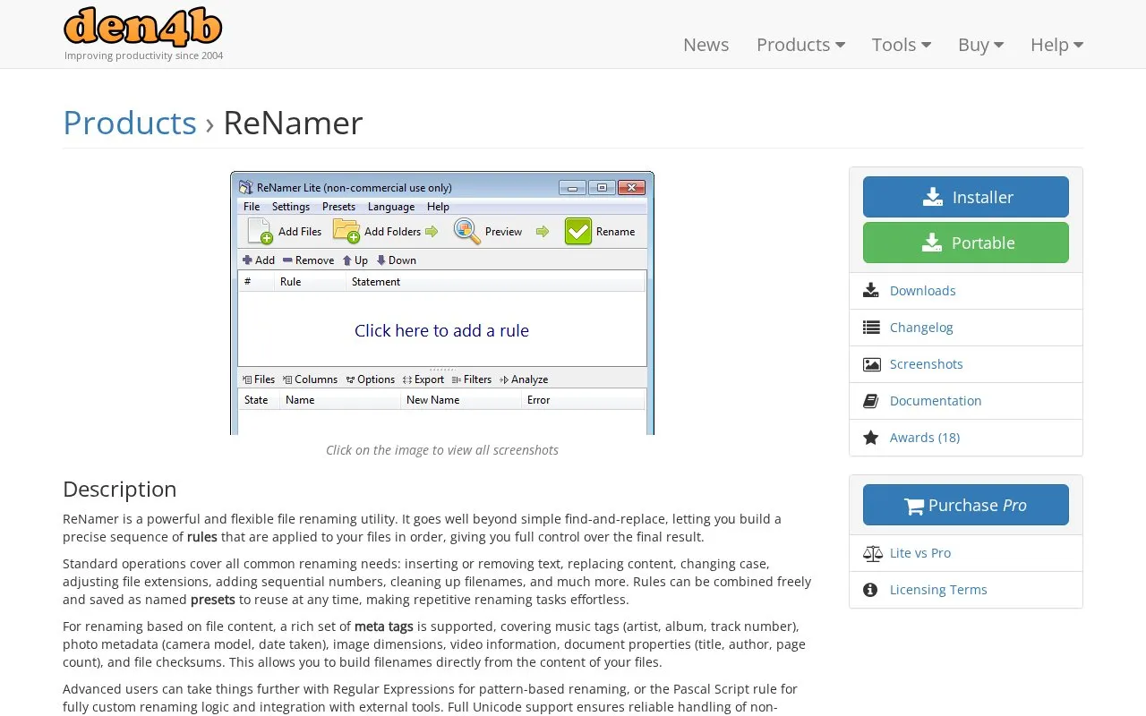The image size is (1146, 716).
Task: View the Awards (18) link
Action: pos(925,438)
